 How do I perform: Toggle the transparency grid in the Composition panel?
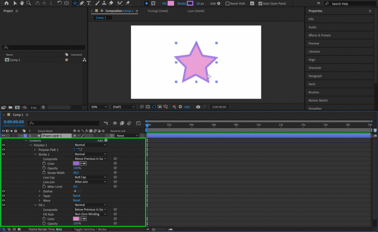click(148, 107)
